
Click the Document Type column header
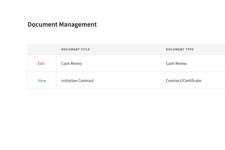click(x=180, y=49)
